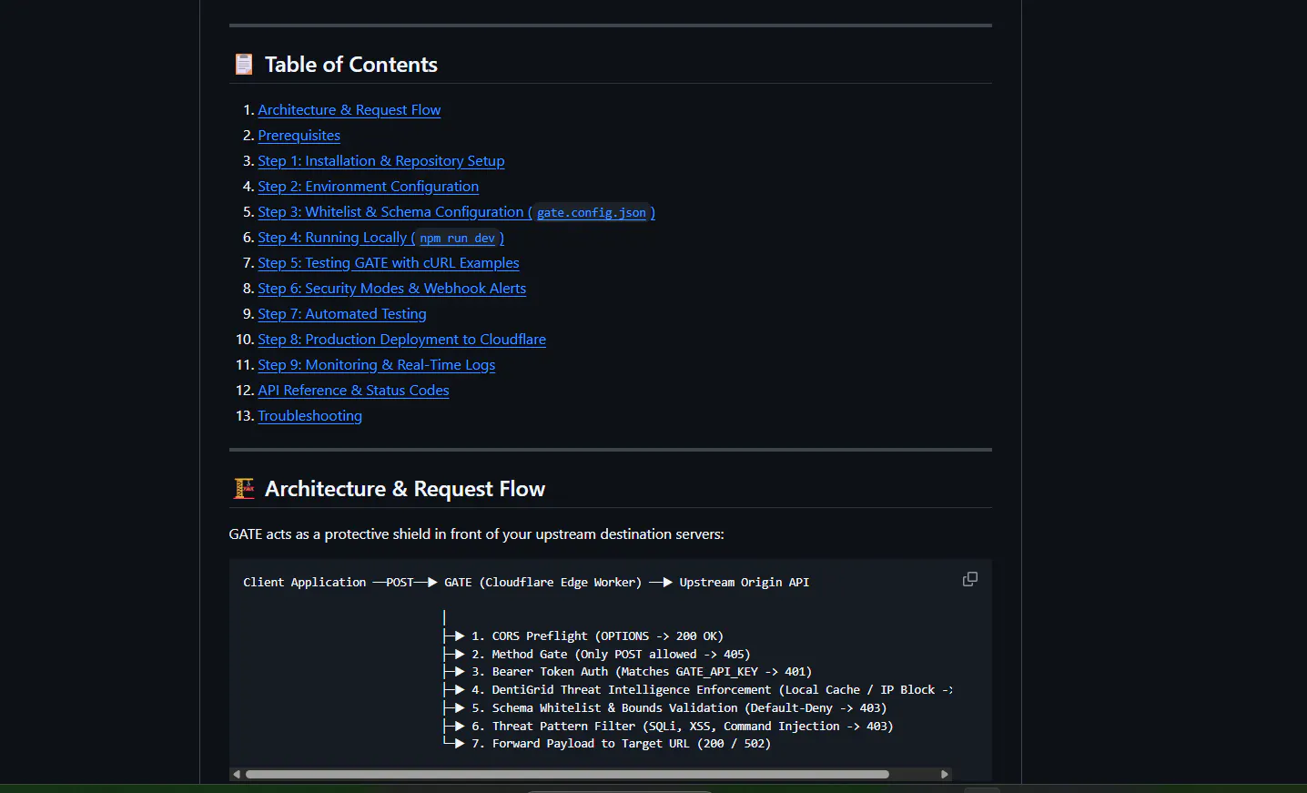Open API Reference & Status Codes link

[x=353, y=390]
